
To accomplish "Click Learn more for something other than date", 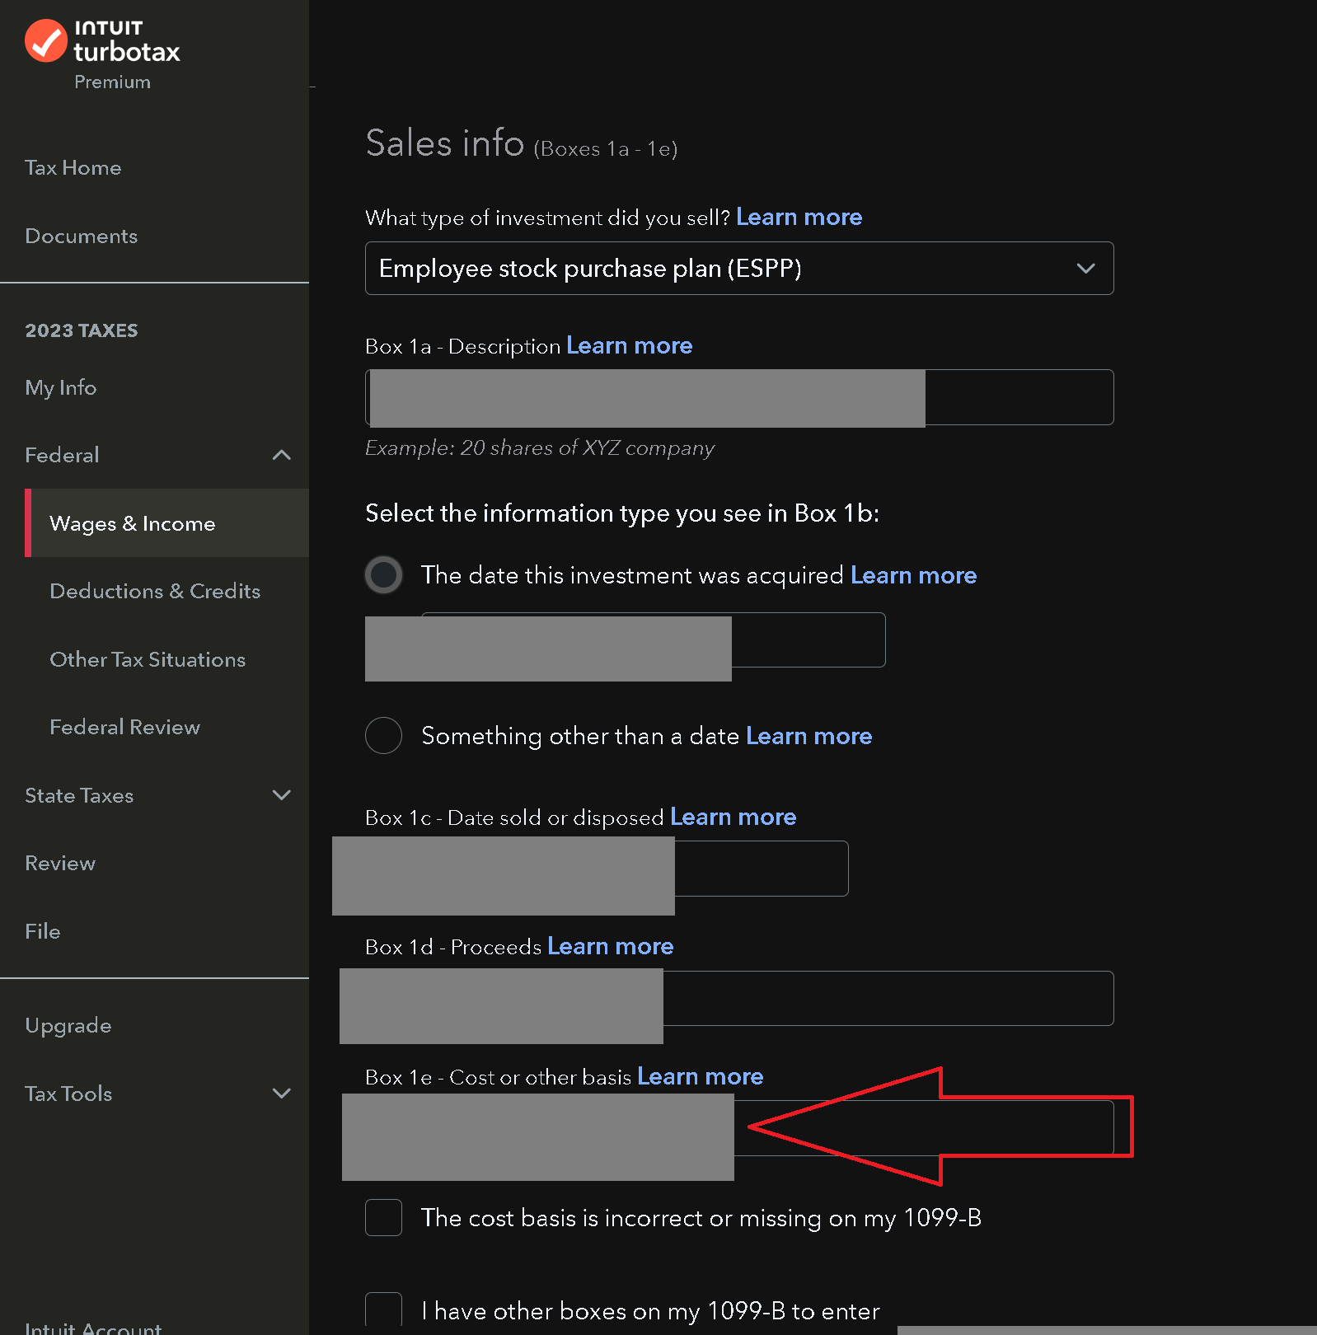I will tap(808, 736).
